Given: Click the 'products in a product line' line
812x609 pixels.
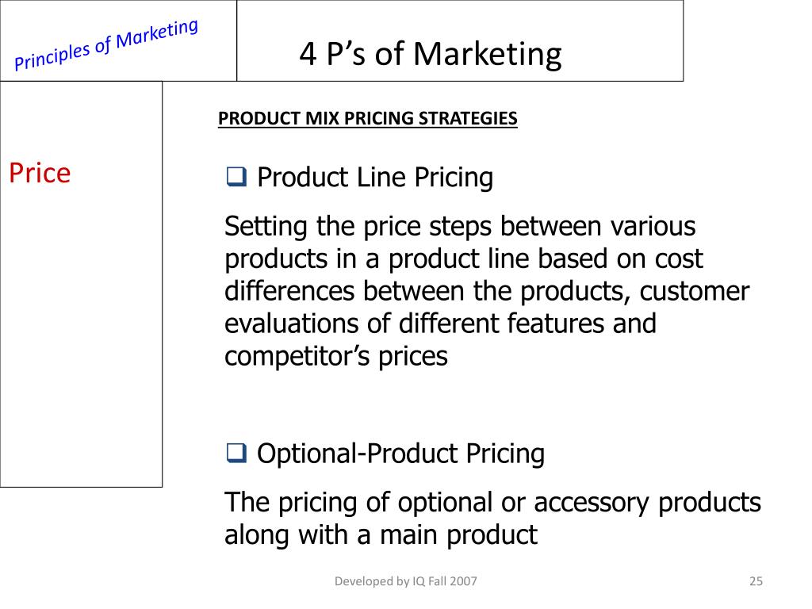Looking at the screenshot, I should (463, 259).
